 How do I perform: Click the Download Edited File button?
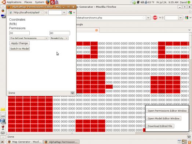160,126
